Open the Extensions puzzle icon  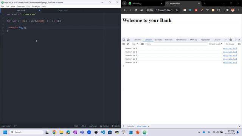pyautogui.click(x=219, y=10)
